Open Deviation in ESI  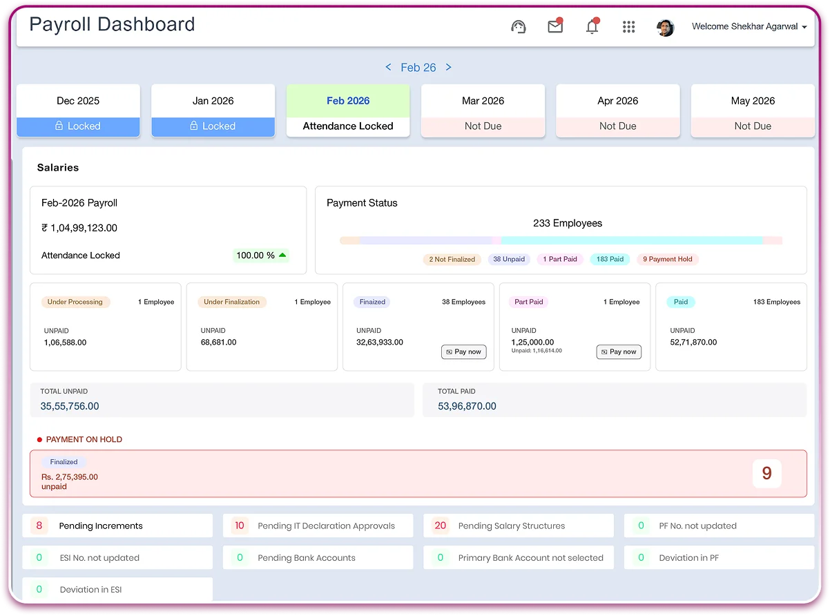pyautogui.click(x=117, y=589)
